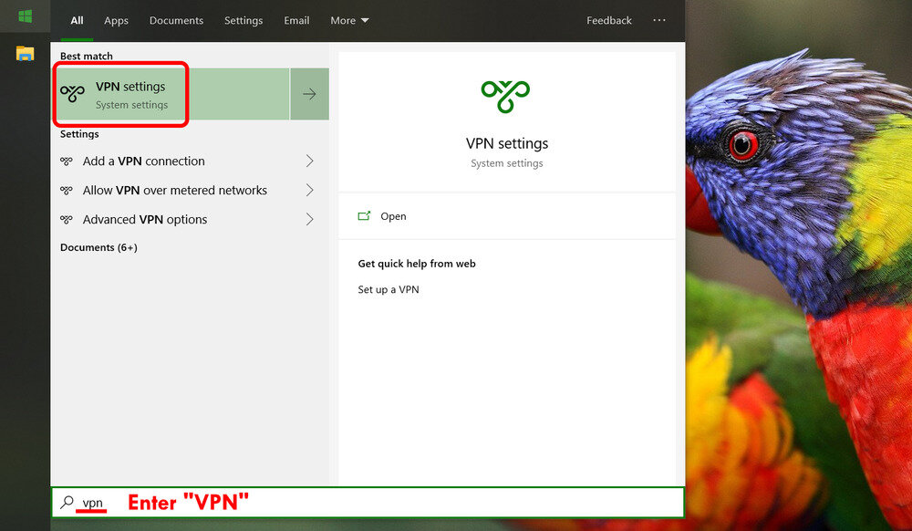Click the VPN settings title in preview pane
Screen dimensions: 912x531
pos(506,143)
